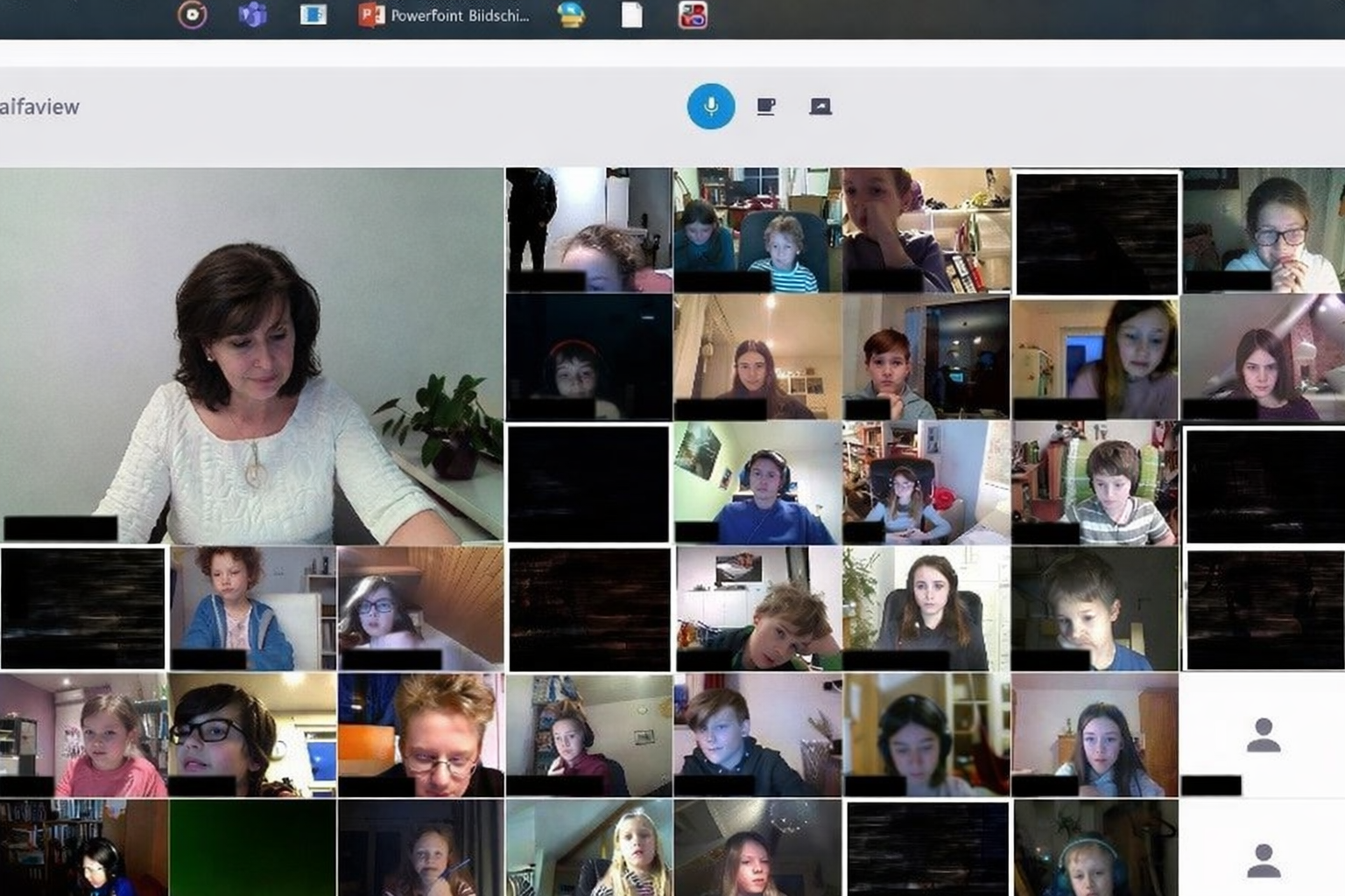The image size is (1345, 896).
Task: Mute the microphone with the blue button
Action: tap(710, 106)
